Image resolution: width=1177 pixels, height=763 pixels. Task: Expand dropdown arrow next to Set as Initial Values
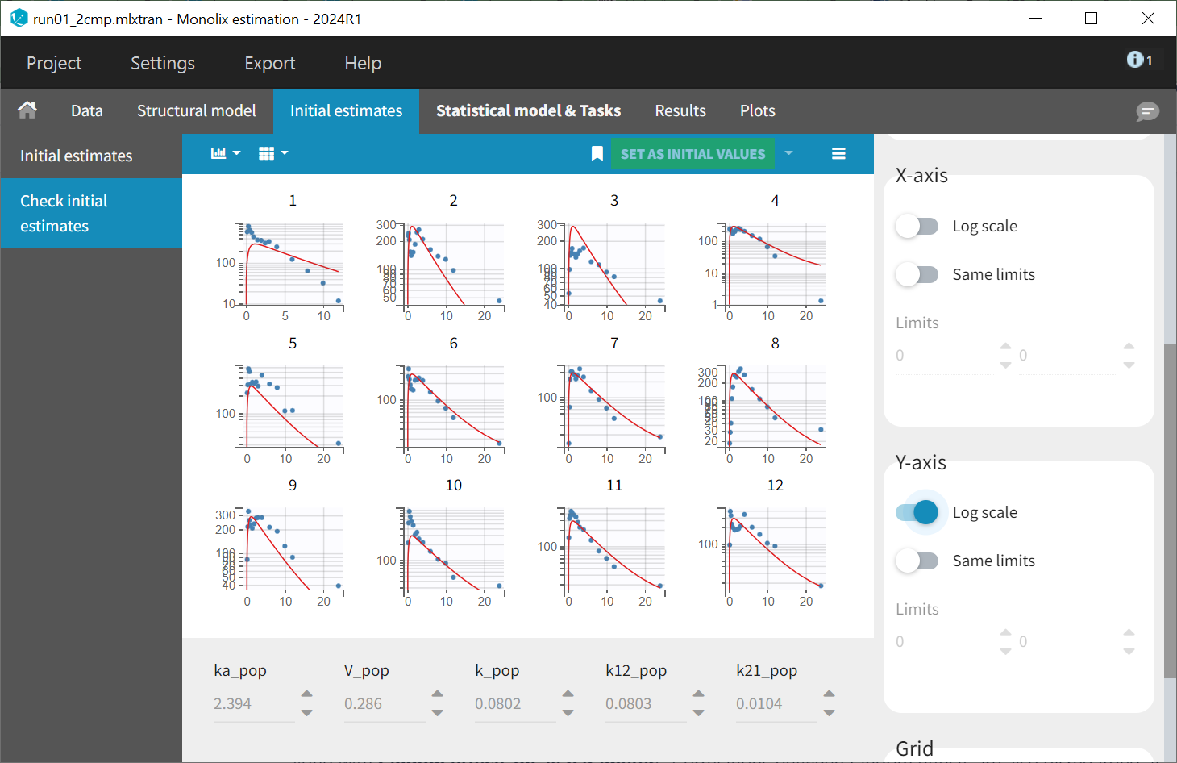(788, 153)
